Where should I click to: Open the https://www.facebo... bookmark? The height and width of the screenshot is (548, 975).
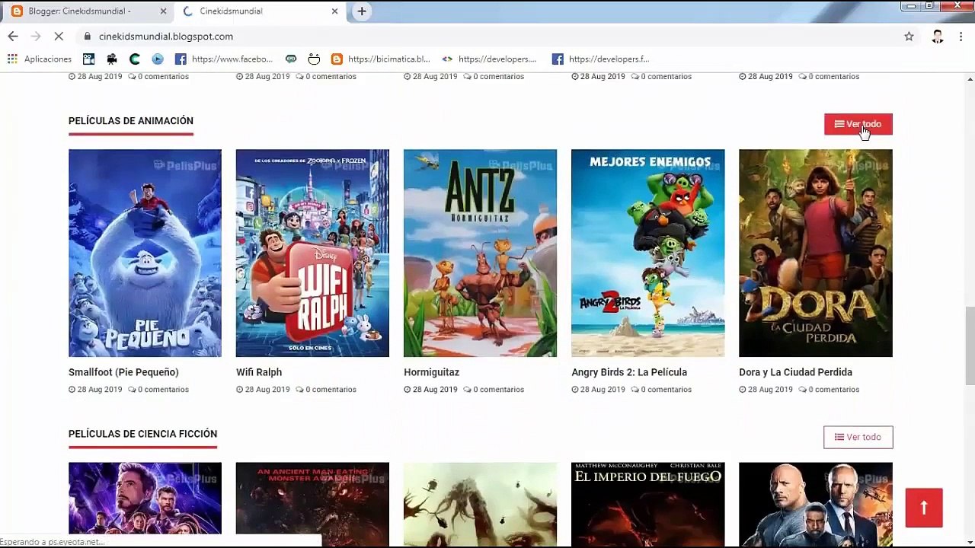pos(223,59)
